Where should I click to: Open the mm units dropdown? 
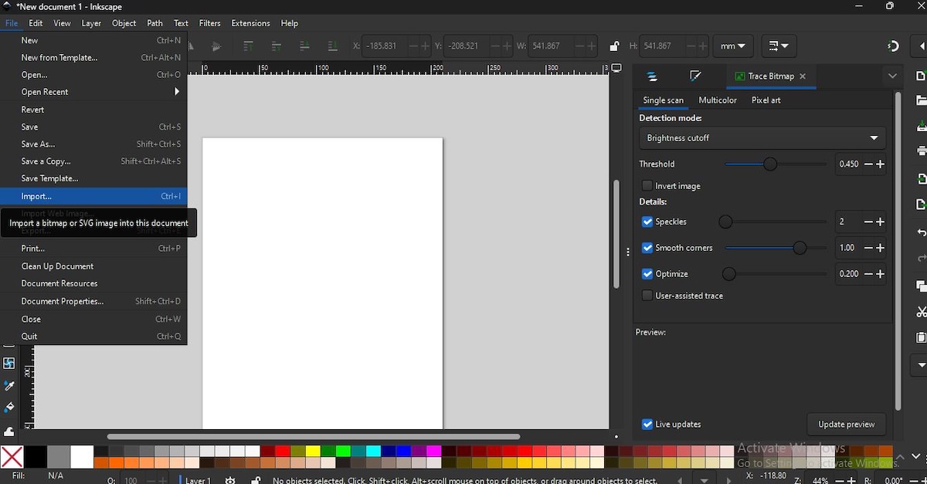click(x=732, y=46)
